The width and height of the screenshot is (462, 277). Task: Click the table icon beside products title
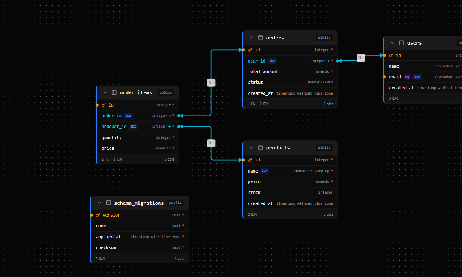(x=261, y=148)
